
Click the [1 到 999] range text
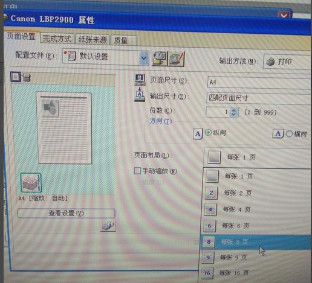coord(261,112)
